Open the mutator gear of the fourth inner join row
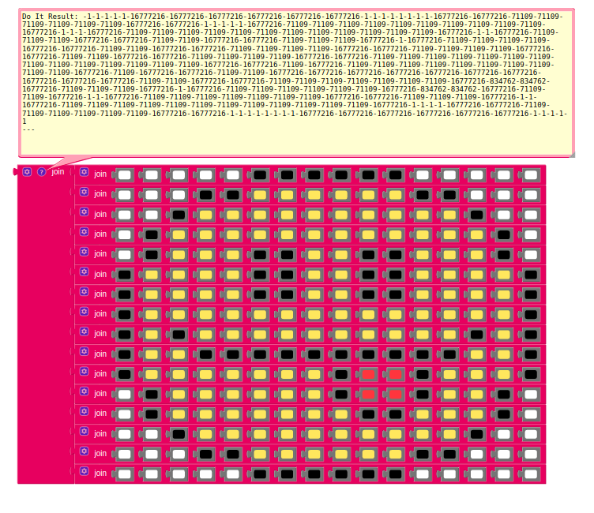The image size is (594, 513). [84, 232]
